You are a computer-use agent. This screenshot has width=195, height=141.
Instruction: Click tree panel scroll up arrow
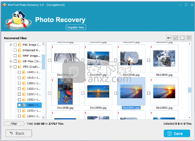tap(43, 44)
